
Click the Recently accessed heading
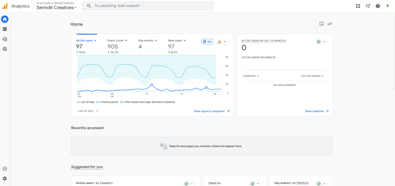pyautogui.click(x=87, y=128)
